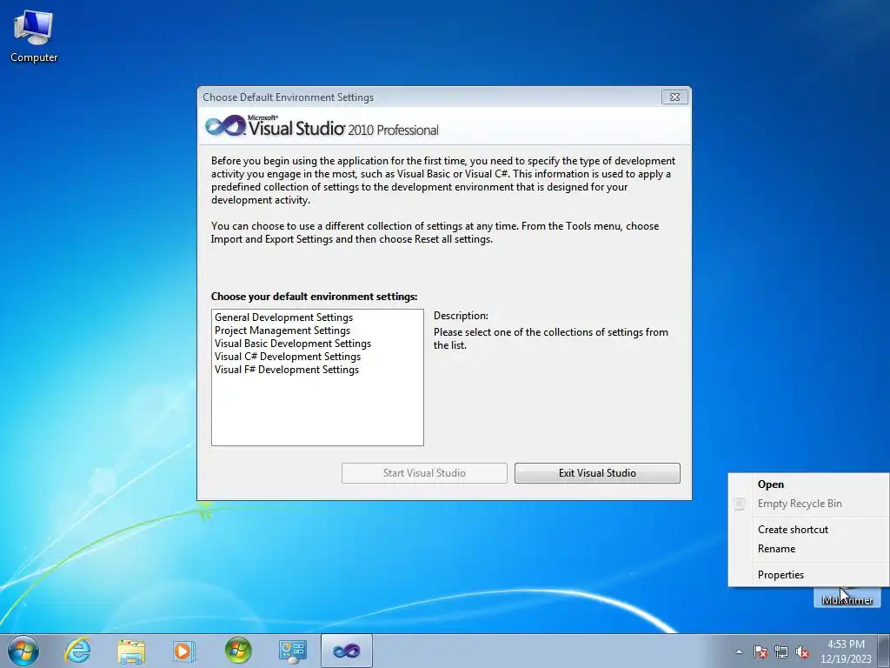
Task: Click the muted volume tray icon
Action: [x=802, y=652]
